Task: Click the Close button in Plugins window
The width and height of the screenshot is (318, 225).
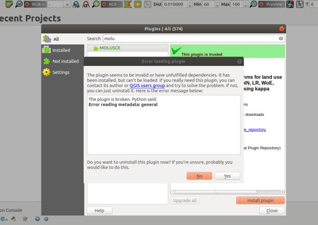Action: (x=272, y=210)
